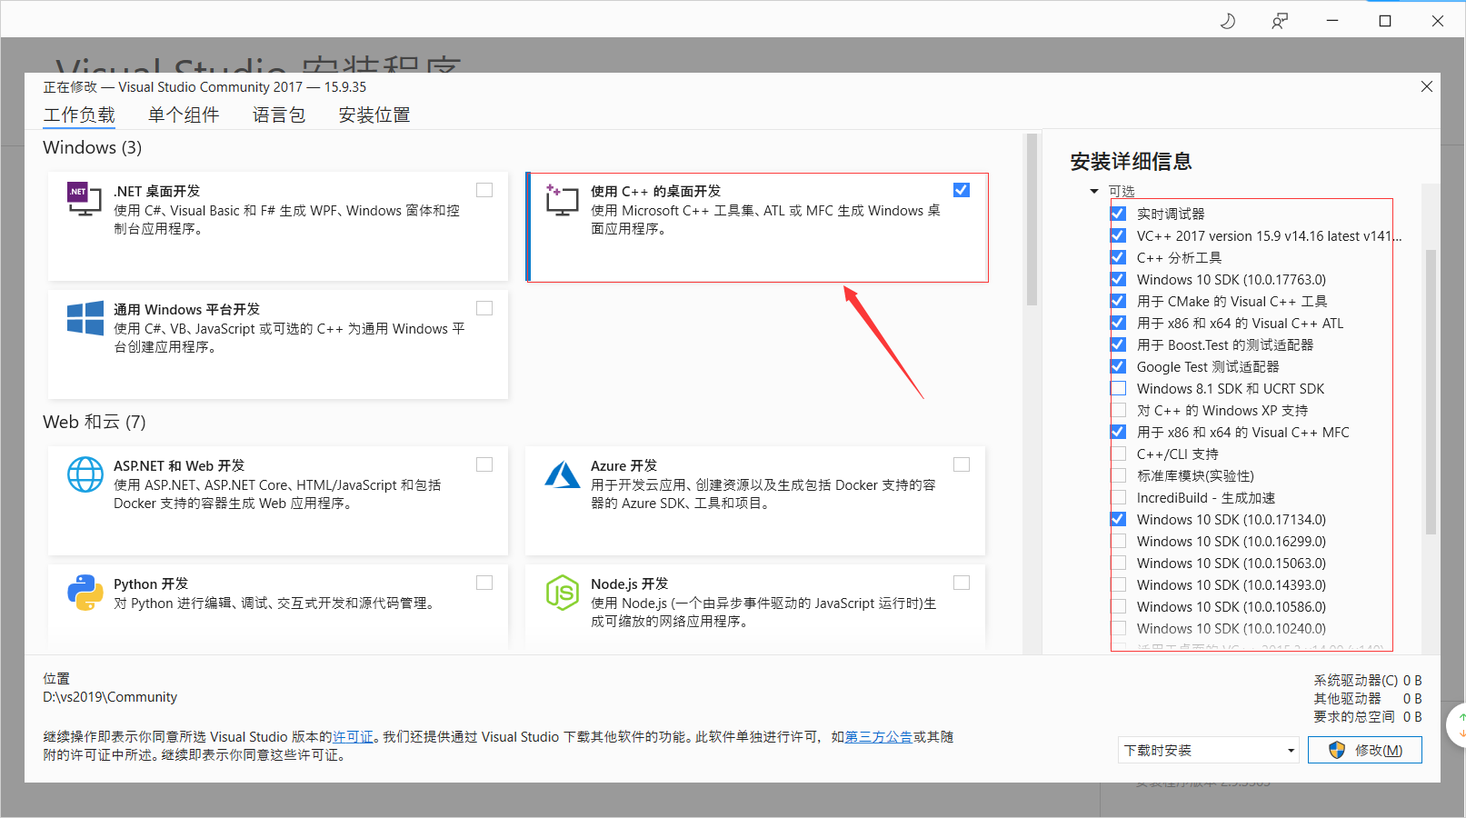
Task: Select the Azure 开发 workload title
Action: tap(623, 465)
